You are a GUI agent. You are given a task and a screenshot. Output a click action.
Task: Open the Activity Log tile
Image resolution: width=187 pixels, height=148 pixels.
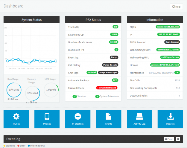139,119
